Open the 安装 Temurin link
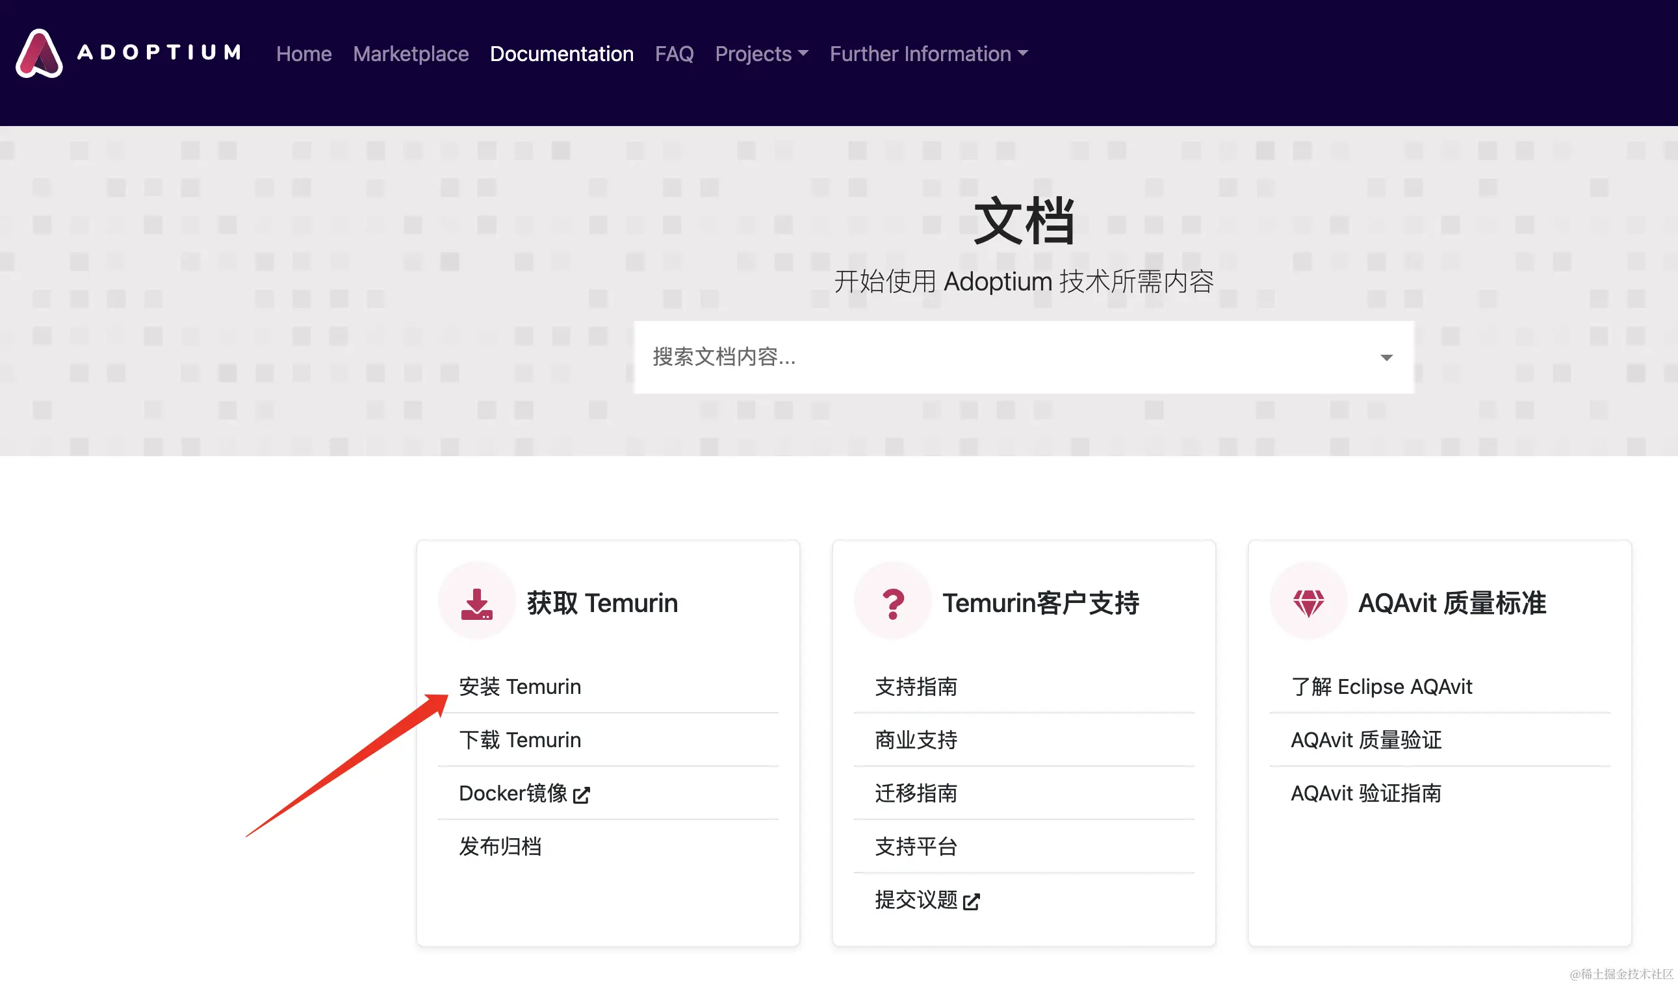The width and height of the screenshot is (1678, 985). 519,686
